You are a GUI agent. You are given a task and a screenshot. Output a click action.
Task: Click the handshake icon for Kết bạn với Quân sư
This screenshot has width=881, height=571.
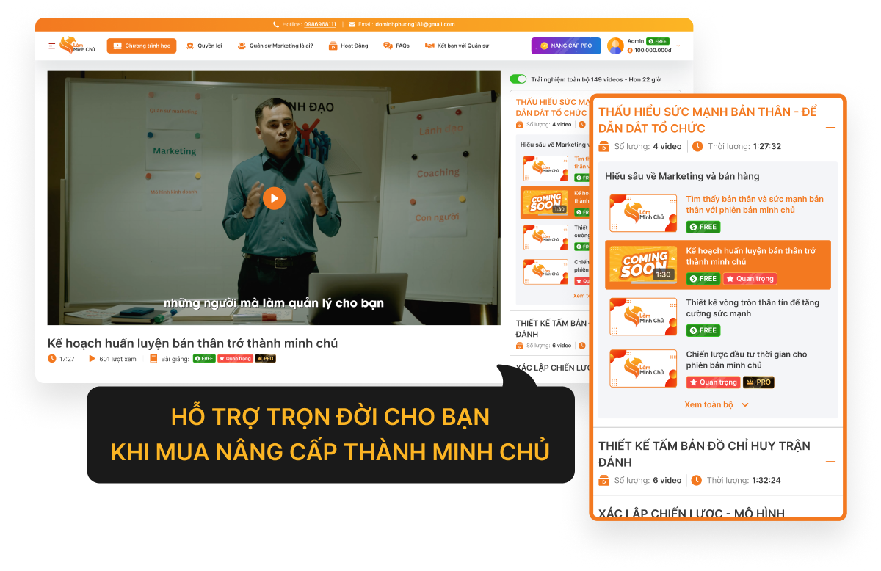(x=429, y=46)
